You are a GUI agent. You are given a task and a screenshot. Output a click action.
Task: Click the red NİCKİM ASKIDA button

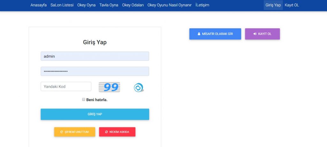(117, 132)
